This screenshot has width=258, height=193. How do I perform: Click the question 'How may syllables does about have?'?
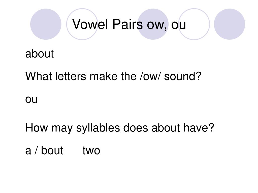tap(120, 128)
